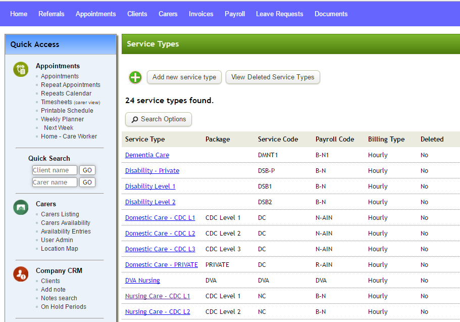
Task: Open the Search Options panel
Action: 158,119
